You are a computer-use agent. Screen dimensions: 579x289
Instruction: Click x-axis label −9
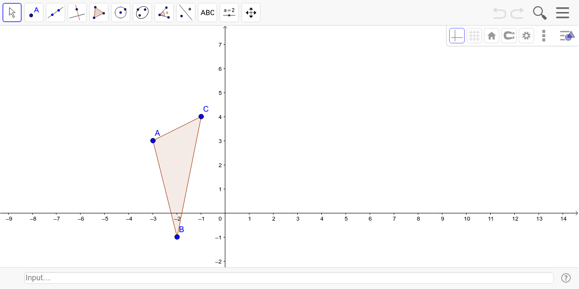9,219
